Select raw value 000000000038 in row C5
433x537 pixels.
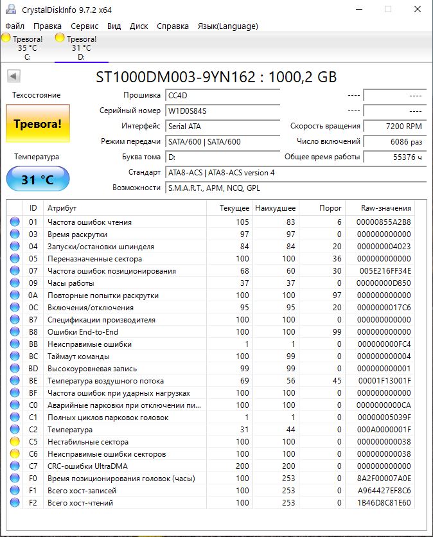[384, 441]
